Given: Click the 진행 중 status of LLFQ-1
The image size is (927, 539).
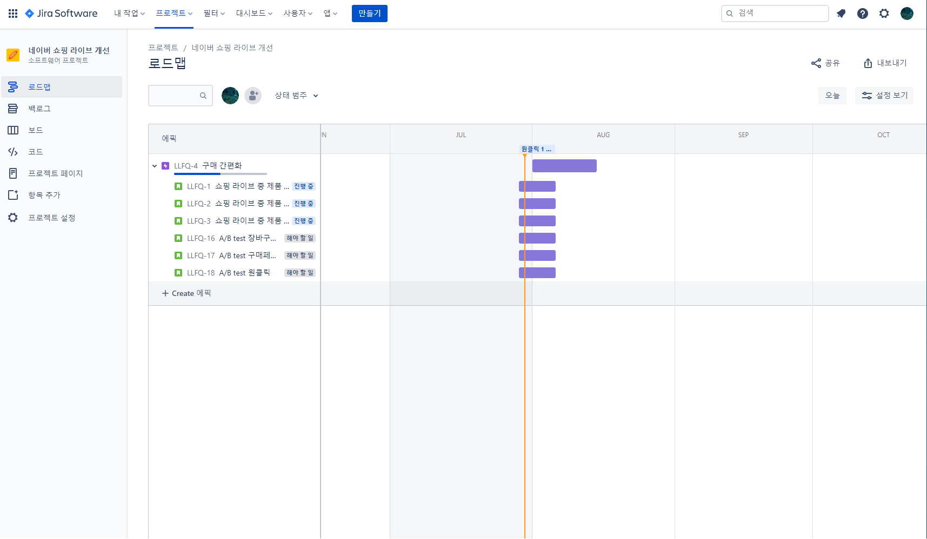Looking at the screenshot, I should 304,186.
